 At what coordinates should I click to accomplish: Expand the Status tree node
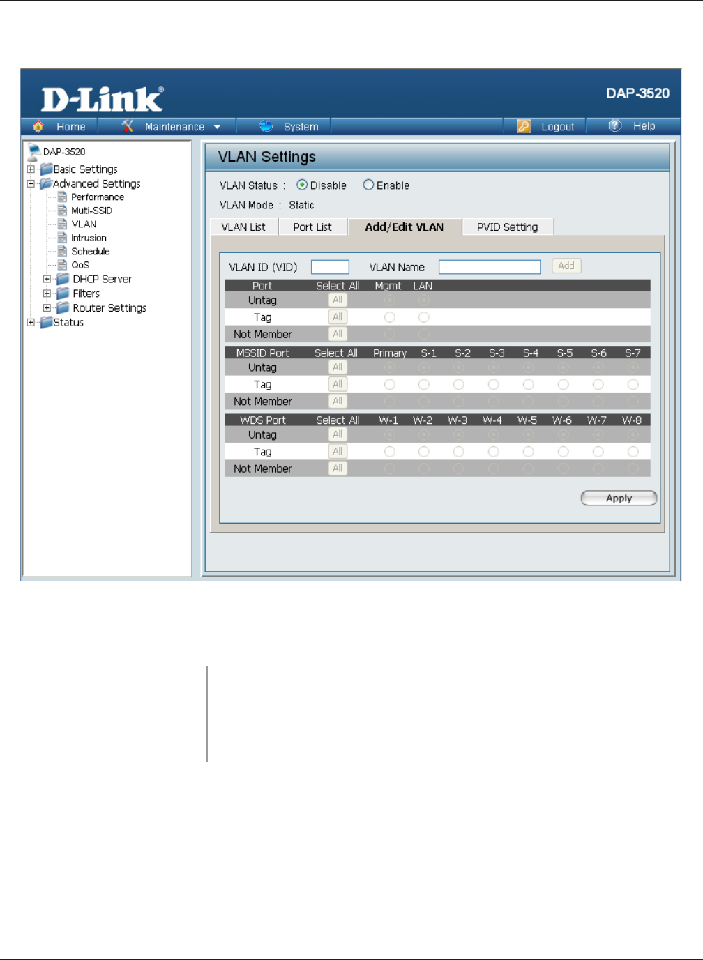click(31, 322)
